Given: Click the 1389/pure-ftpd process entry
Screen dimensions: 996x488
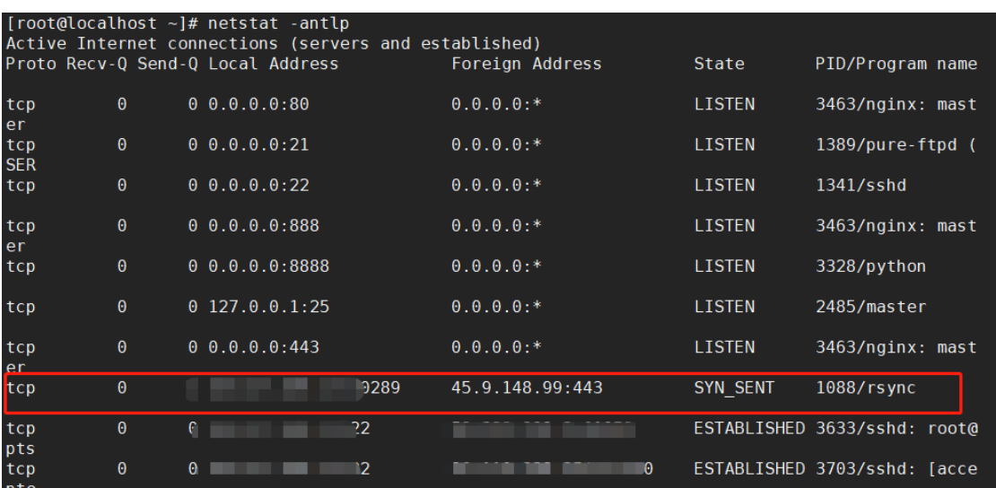Looking at the screenshot, I should (x=896, y=144).
